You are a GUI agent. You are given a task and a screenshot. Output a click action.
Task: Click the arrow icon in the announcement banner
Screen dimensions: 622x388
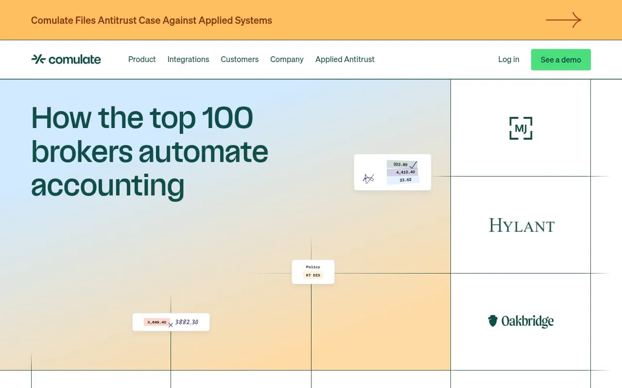[x=564, y=20]
